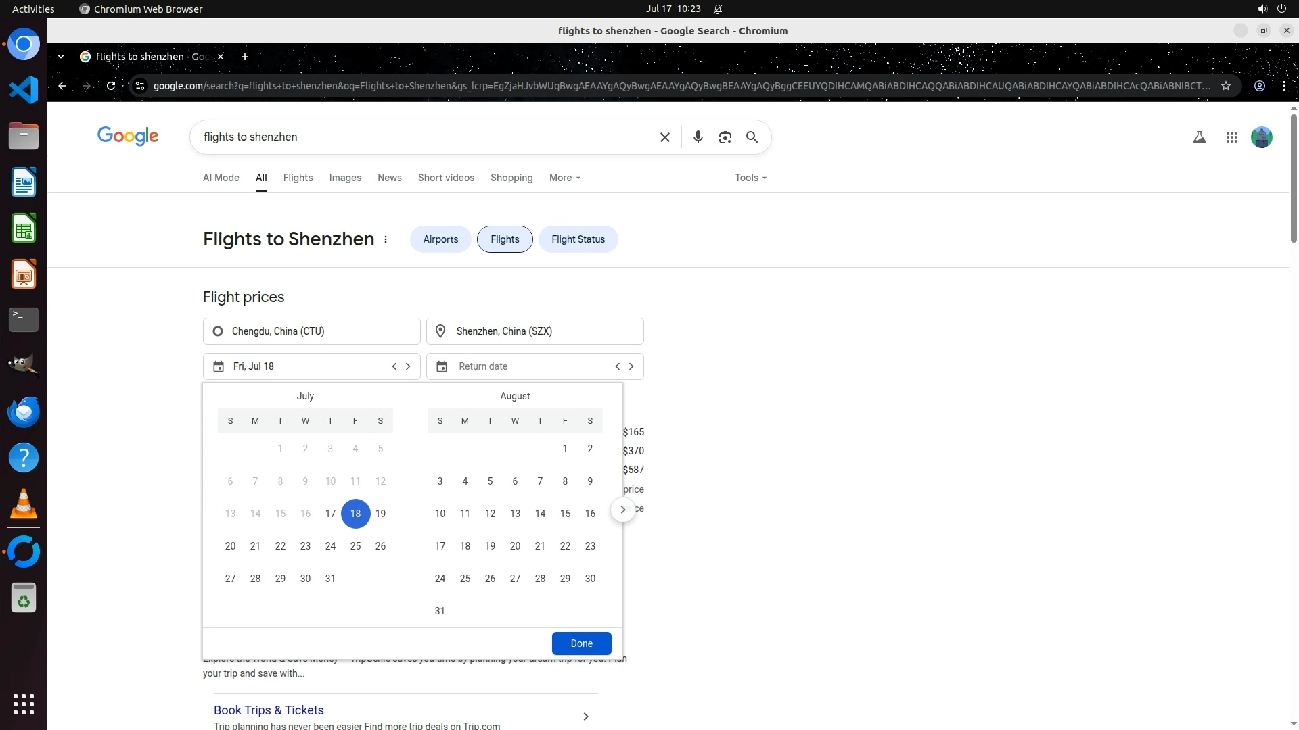This screenshot has width=1299, height=730.
Task: Select the Flight Status chip
Action: (578, 239)
